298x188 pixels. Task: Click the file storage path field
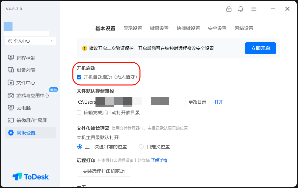pos(129,102)
